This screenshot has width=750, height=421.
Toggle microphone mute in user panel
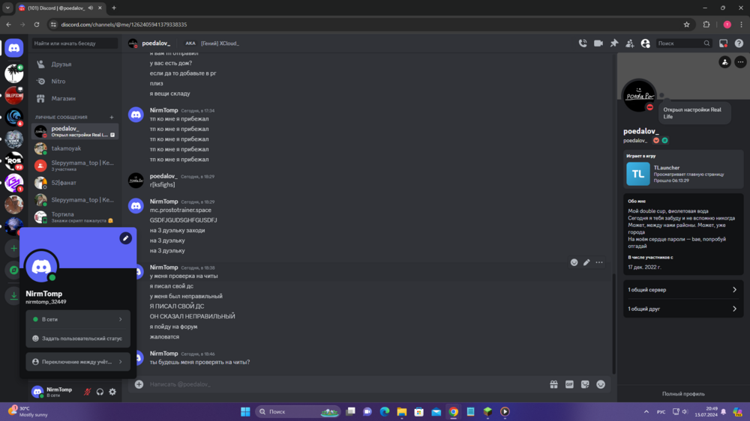[87, 392]
